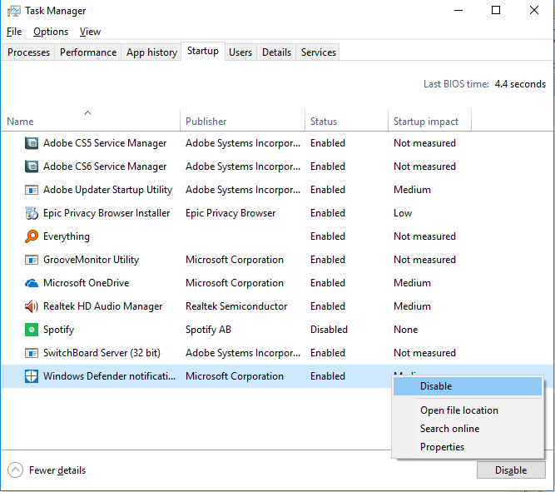Click Realtek Semiconductor publisher cell
The height and width of the screenshot is (492, 555).
click(x=236, y=306)
